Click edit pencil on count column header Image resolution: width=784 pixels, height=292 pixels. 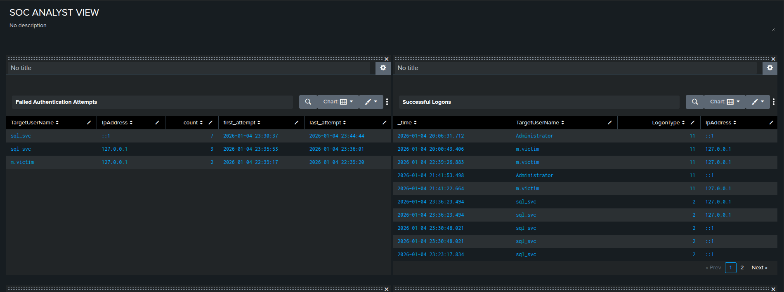point(210,123)
